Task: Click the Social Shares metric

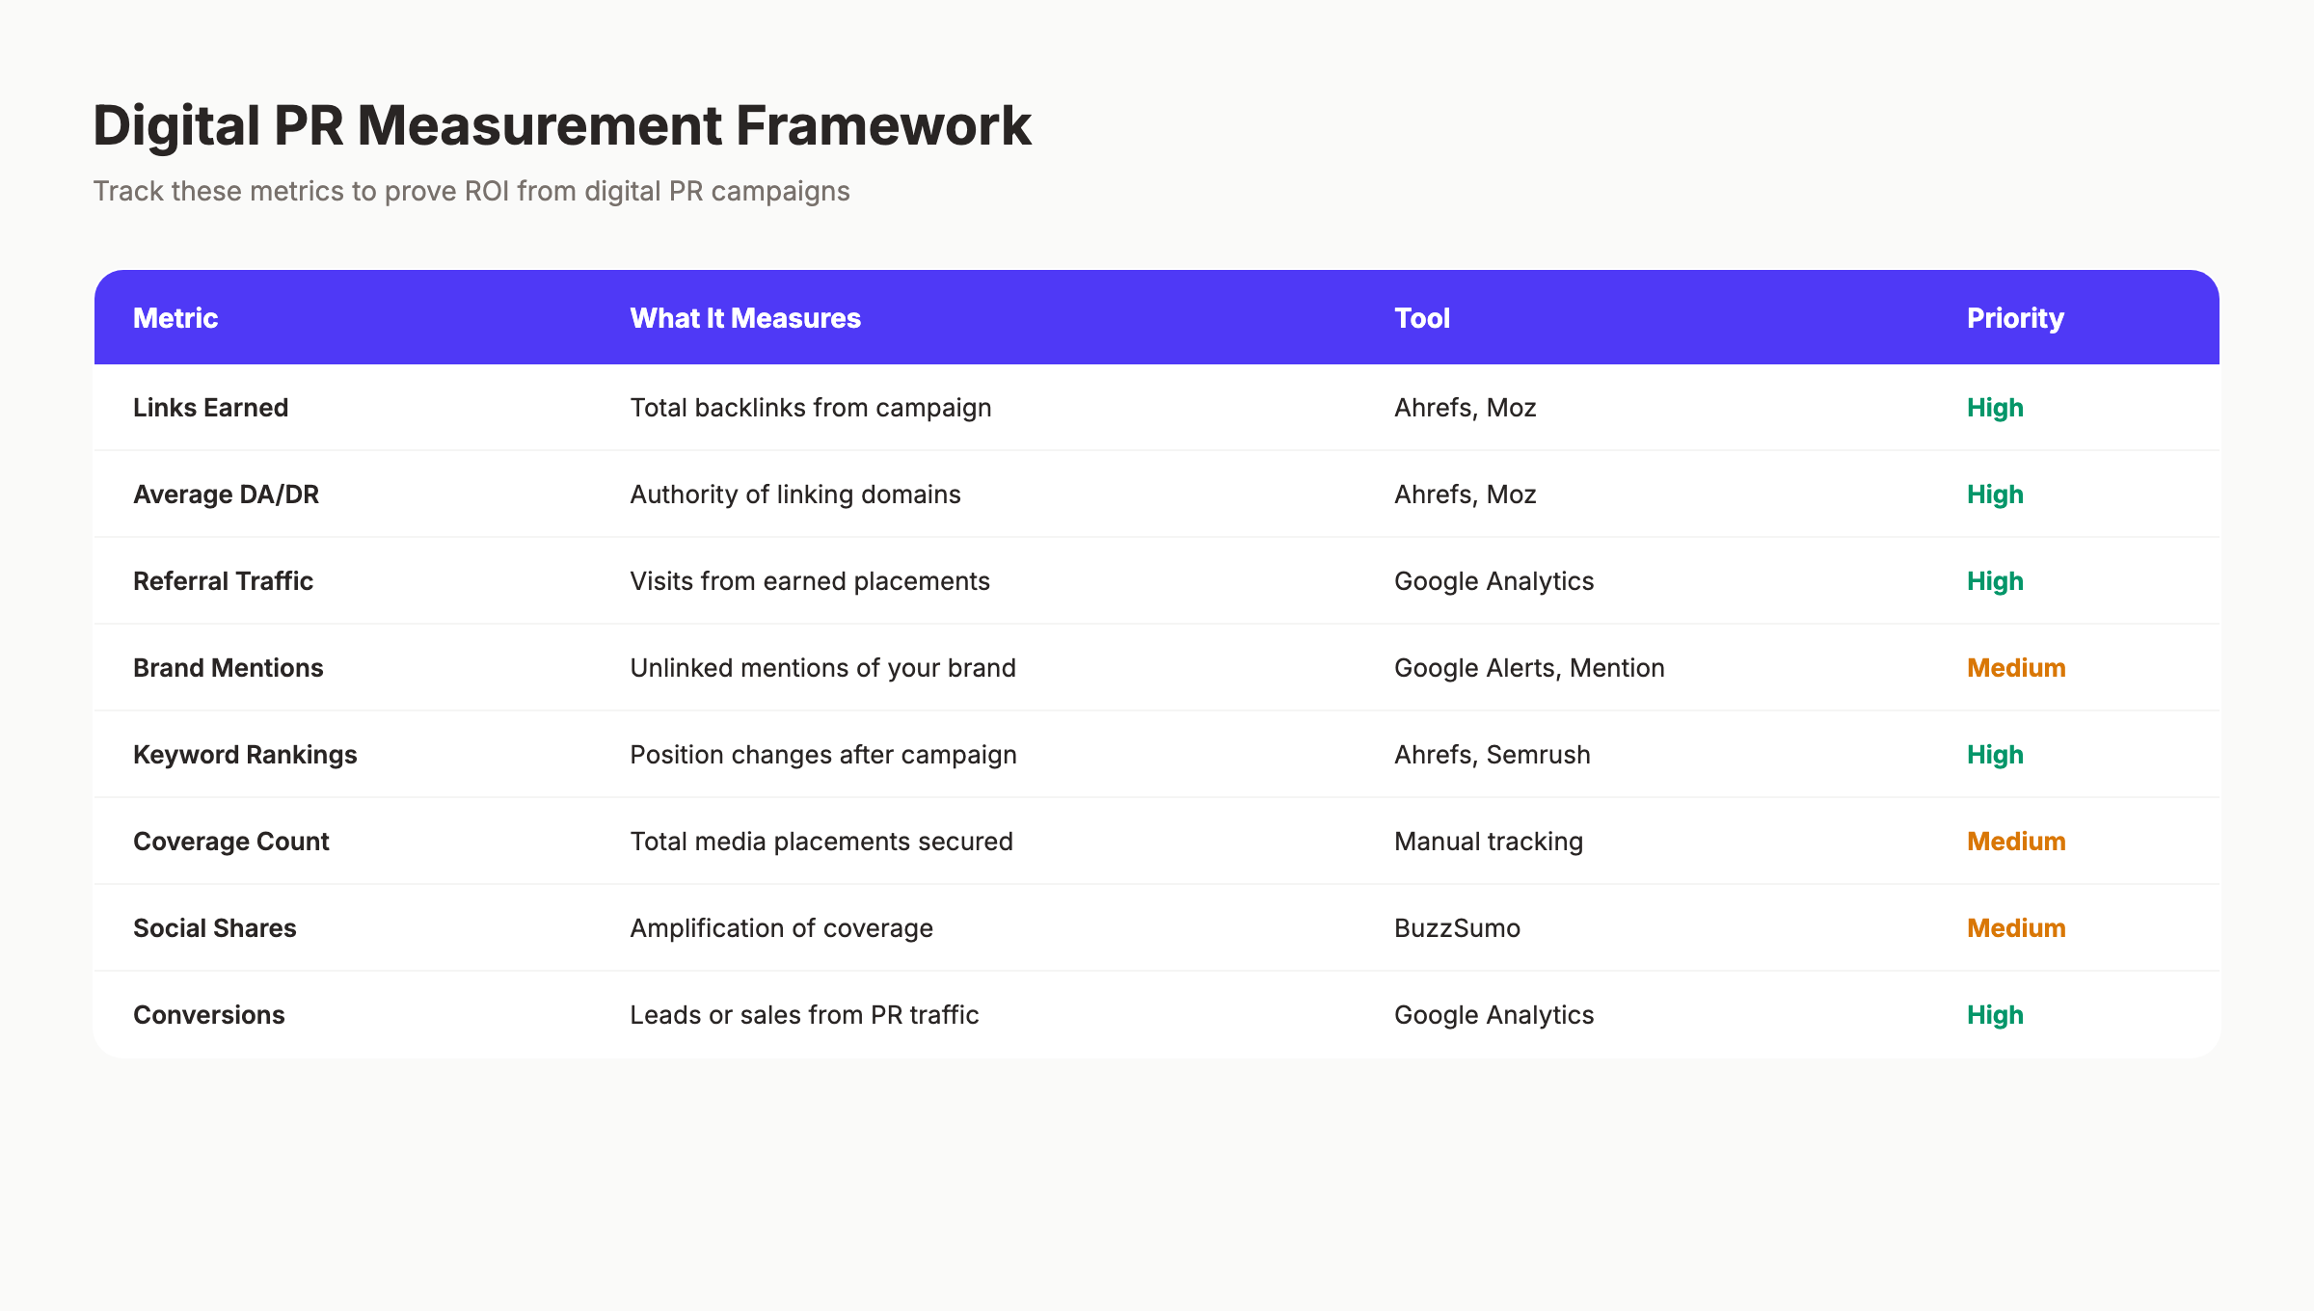Action: point(214,927)
